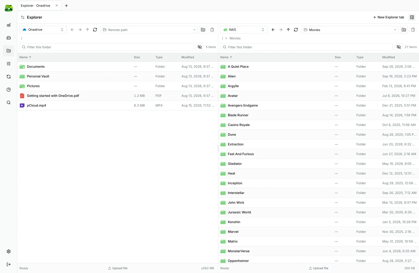Sort NAS pane by Name column

[226, 57]
